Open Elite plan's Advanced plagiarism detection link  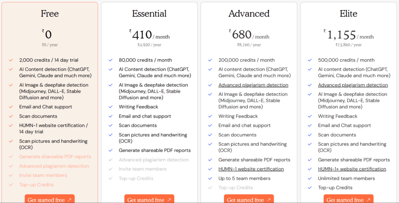click(353, 85)
